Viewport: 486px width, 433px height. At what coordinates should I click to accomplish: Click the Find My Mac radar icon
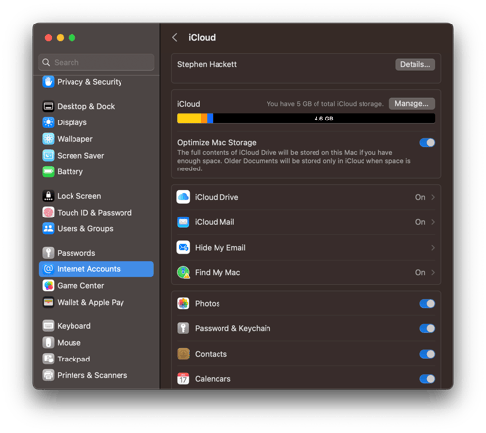tap(183, 272)
